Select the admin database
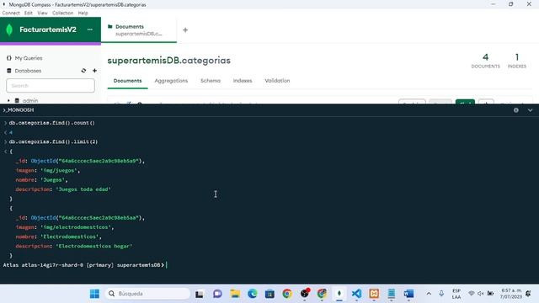539x303 pixels. coord(30,101)
